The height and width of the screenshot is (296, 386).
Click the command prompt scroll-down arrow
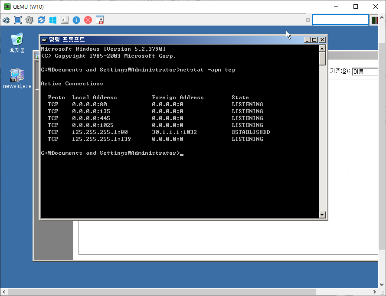(x=322, y=215)
